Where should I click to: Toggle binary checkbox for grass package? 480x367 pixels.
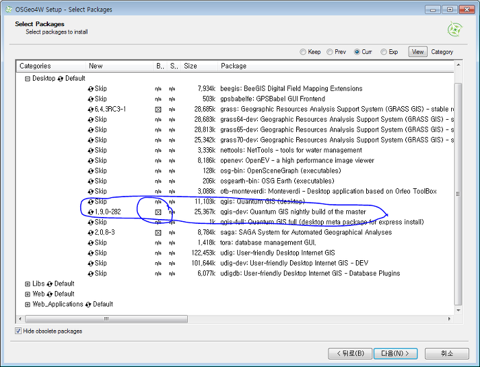pyautogui.click(x=158, y=110)
